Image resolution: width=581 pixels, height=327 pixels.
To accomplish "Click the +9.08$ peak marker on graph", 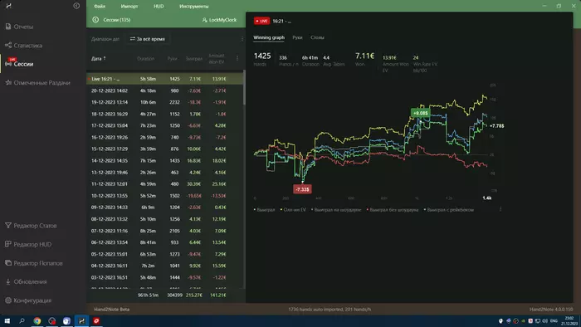I will click(x=420, y=113).
